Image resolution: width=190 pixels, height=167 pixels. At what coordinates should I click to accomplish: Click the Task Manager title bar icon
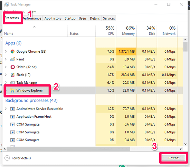pos(7,4)
